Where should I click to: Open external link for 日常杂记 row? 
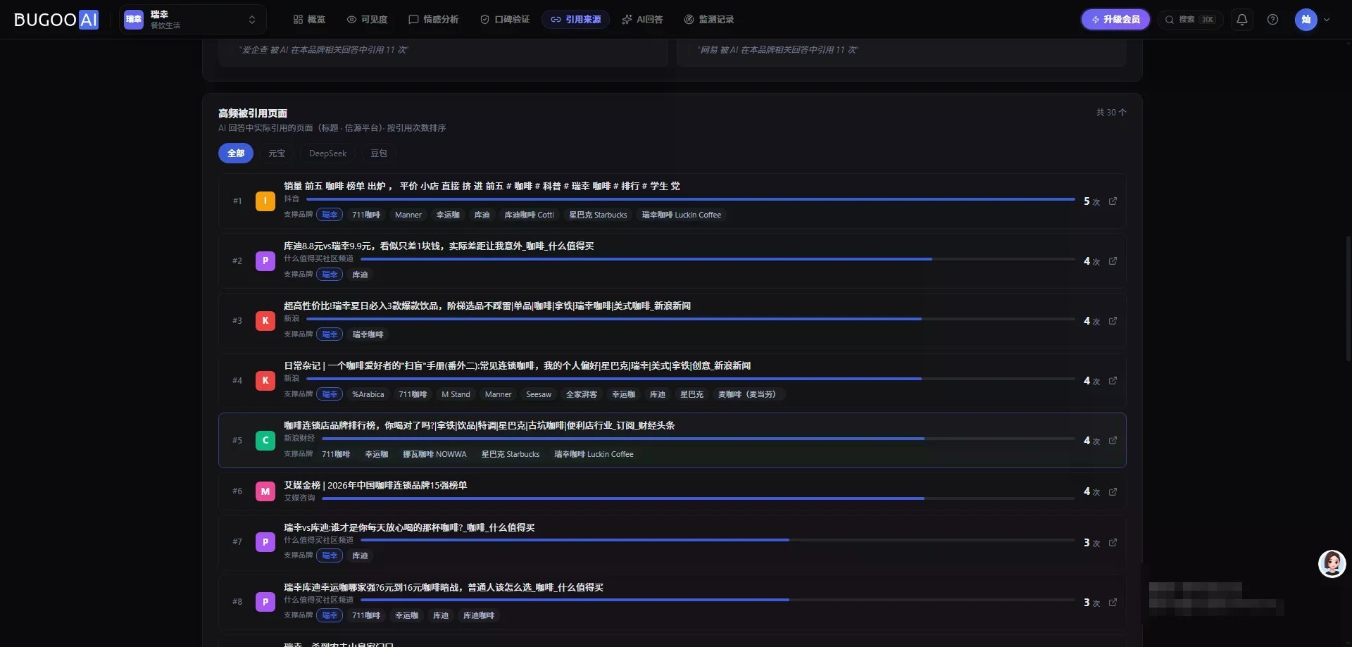tap(1113, 381)
